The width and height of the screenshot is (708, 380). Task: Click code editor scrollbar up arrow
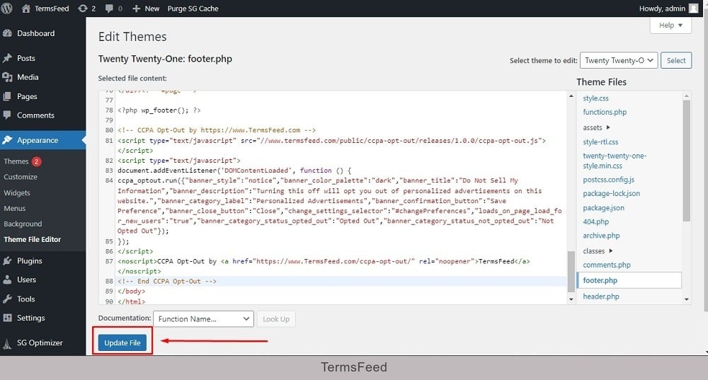click(571, 96)
